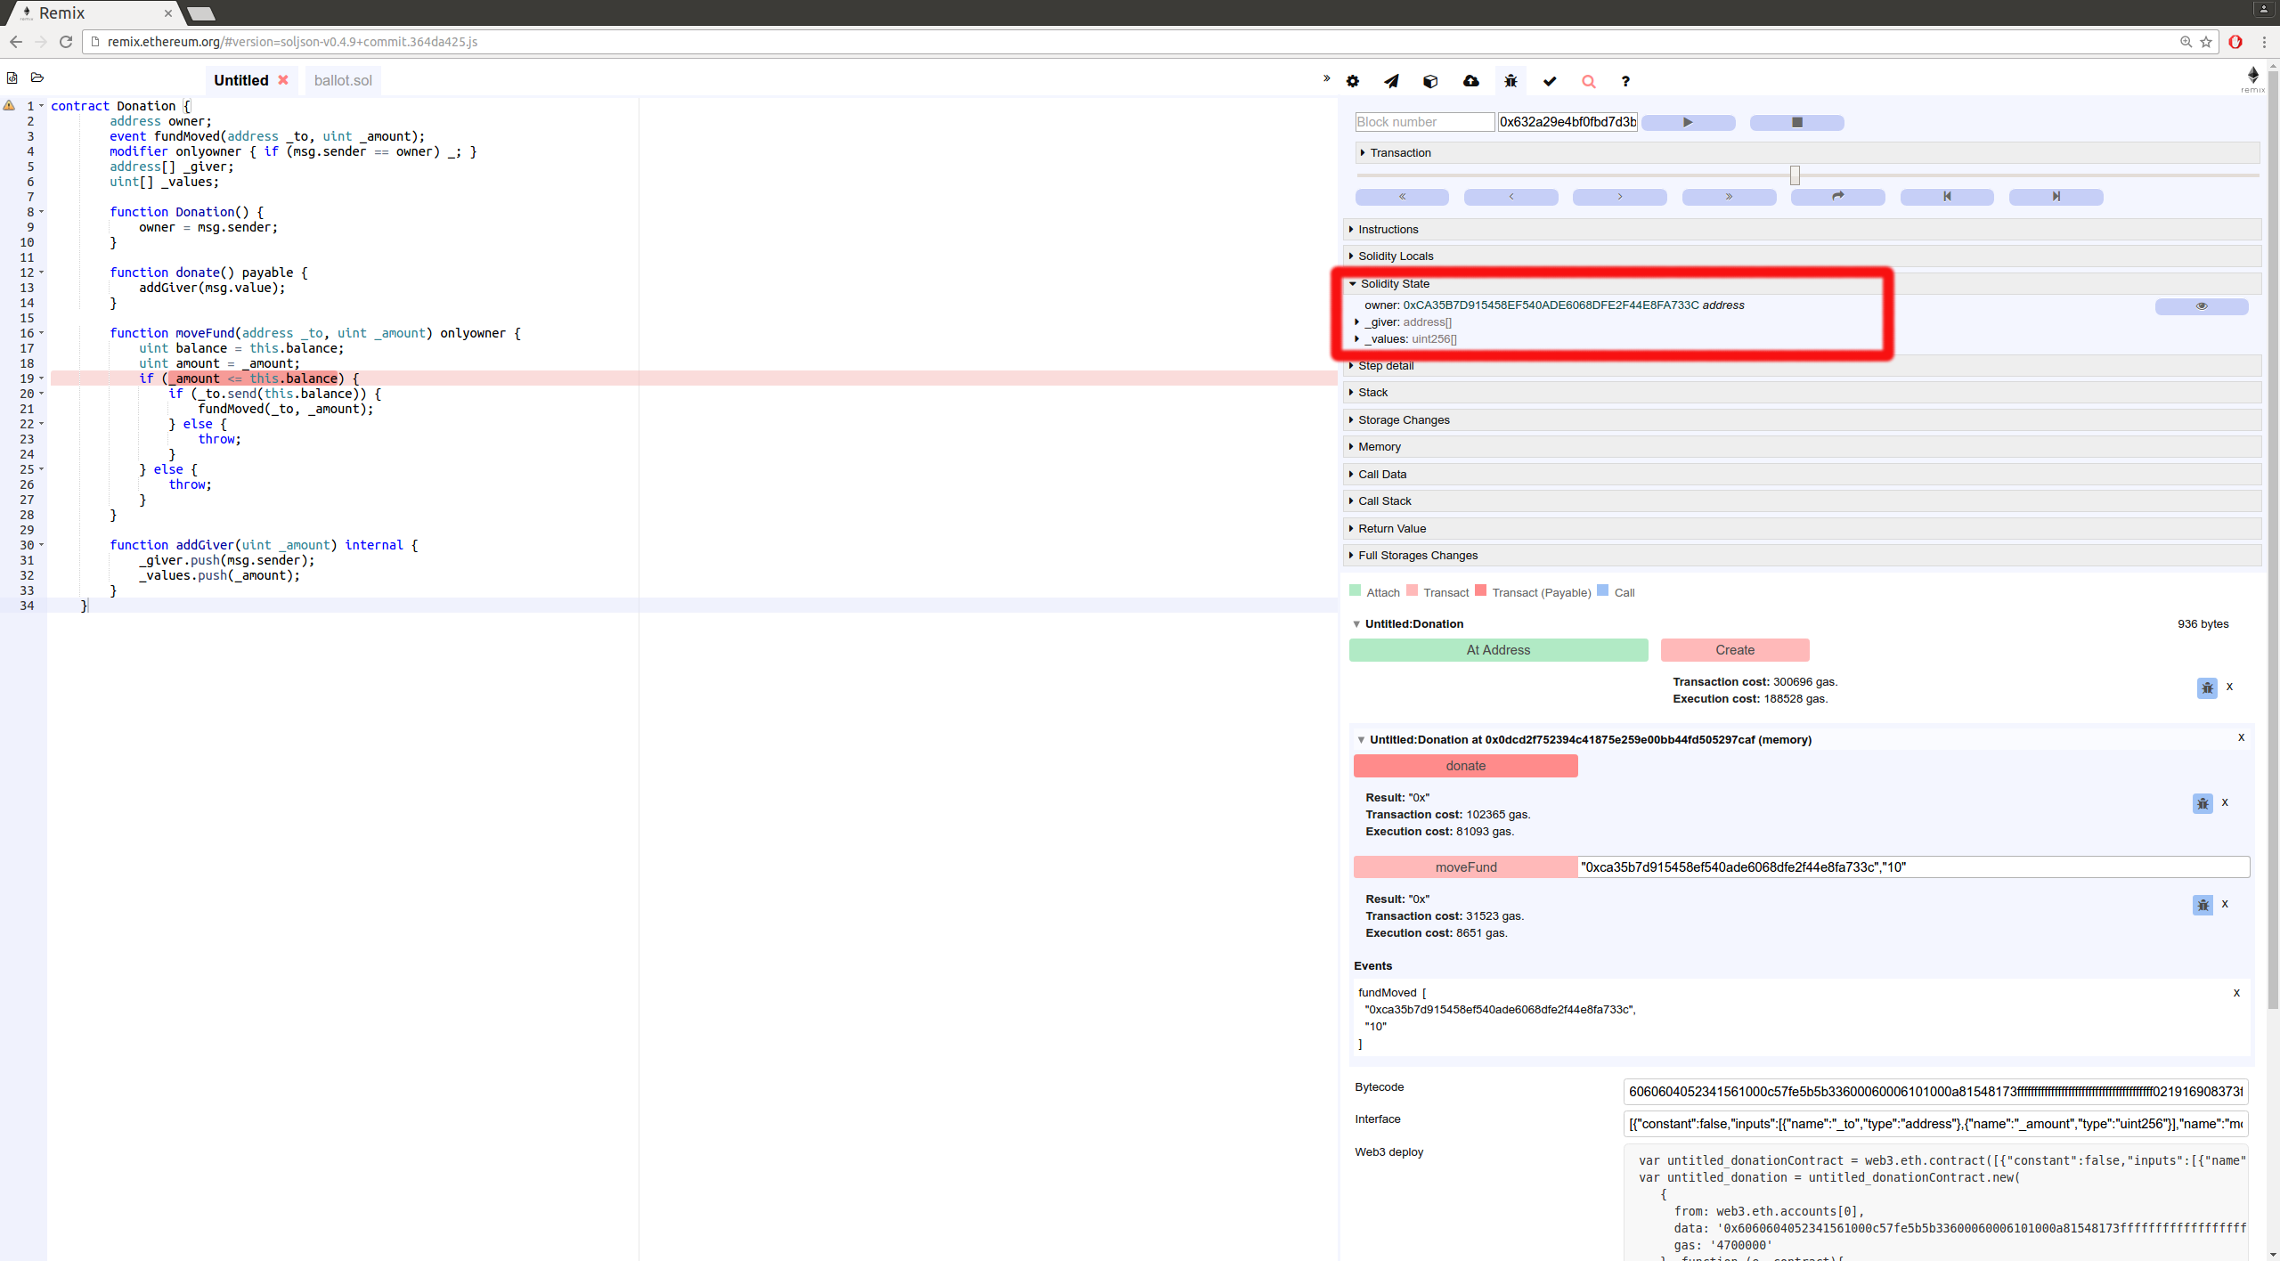The width and height of the screenshot is (2280, 1261).
Task: Open the Settings gear tab
Action: [x=1353, y=81]
